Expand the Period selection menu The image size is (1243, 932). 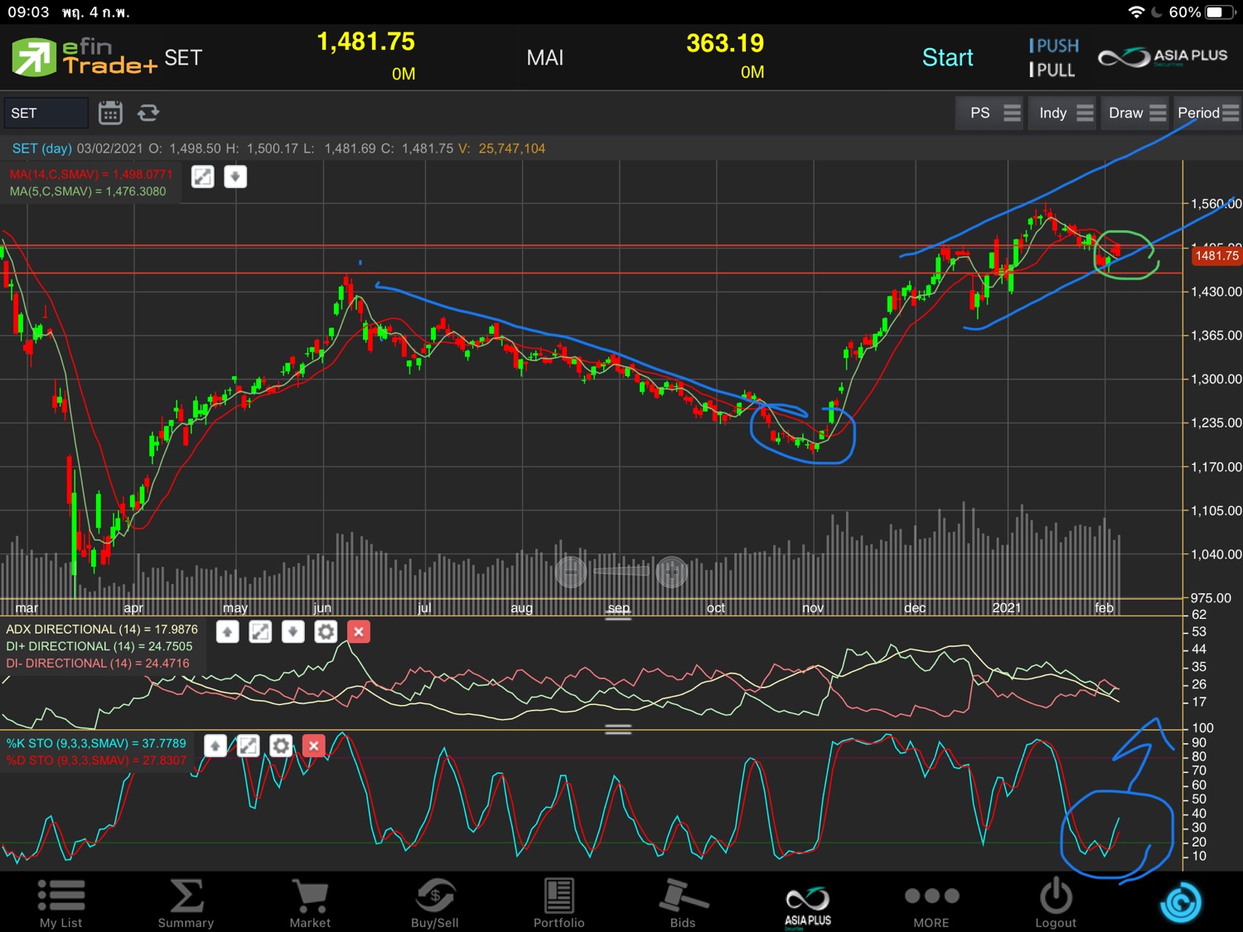point(1207,113)
